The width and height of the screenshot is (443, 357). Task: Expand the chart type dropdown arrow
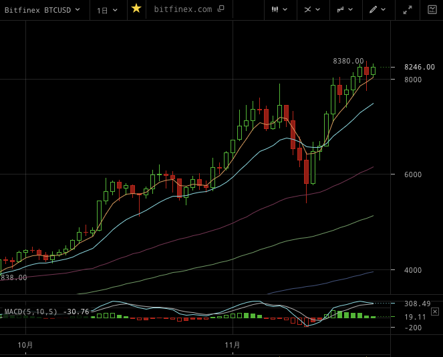click(x=285, y=9)
